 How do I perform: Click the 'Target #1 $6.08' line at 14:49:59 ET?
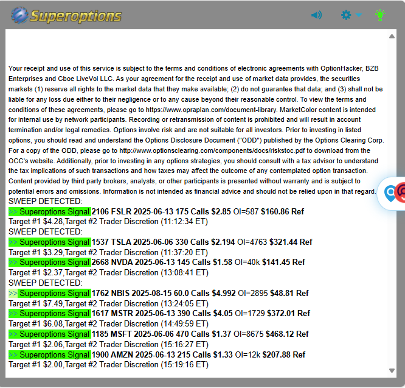(x=108, y=324)
